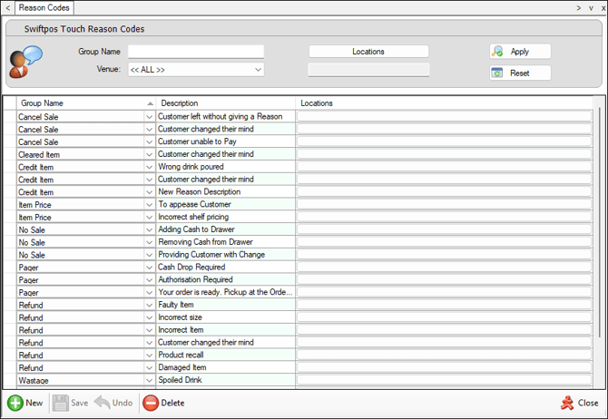
Task: Select the Reason Codes tab
Action: pyautogui.click(x=44, y=7)
